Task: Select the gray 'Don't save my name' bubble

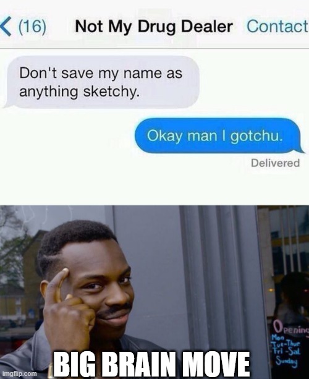Action: click(x=101, y=82)
